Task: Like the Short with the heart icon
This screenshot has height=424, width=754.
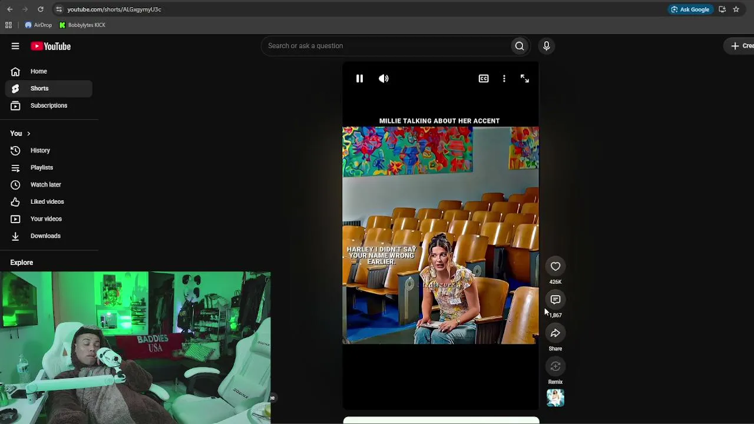Action: 555,266
